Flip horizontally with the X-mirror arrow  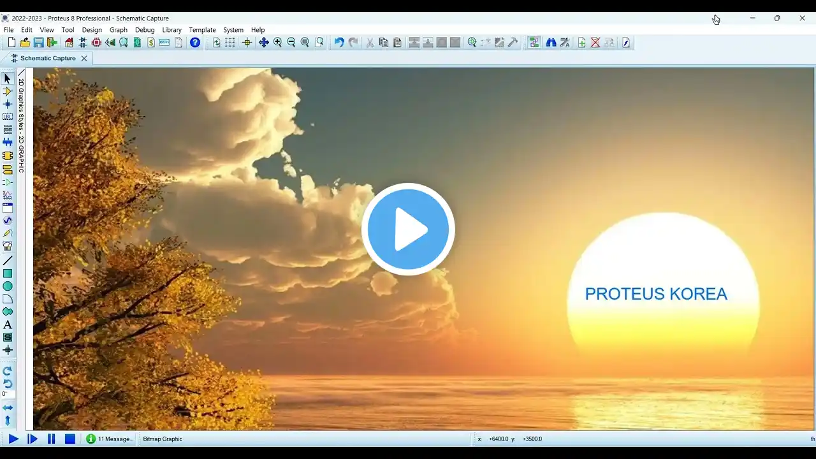[8, 408]
